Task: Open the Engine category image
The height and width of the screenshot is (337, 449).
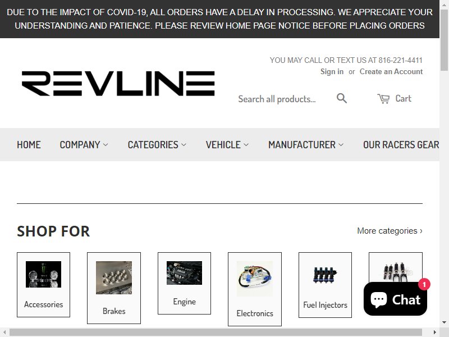Action: pyautogui.click(x=185, y=273)
